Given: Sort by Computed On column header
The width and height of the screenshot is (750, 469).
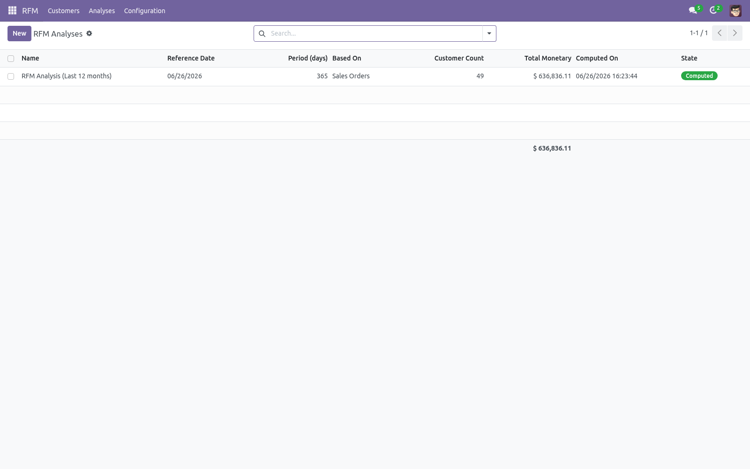Looking at the screenshot, I should tap(597, 58).
